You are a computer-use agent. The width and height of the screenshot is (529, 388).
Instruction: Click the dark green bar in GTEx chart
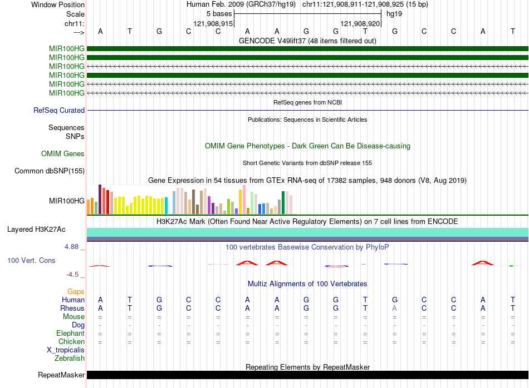point(283,202)
